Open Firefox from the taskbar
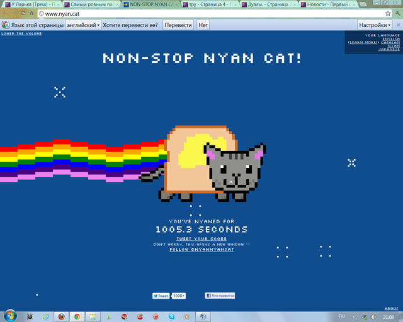Screen dimensions: 403x322 pyautogui.click(x=61, y=316)
